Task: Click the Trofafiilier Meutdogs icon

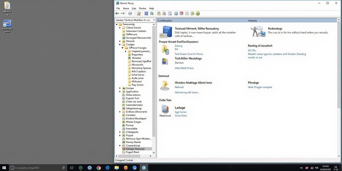Action: pyautogui.click(x=165, y=61)
